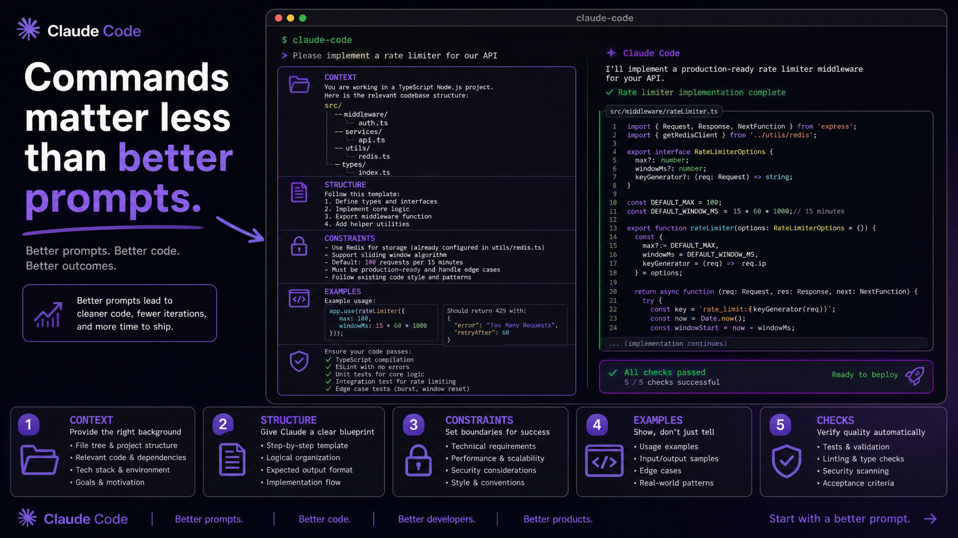Select redis.ts in the file tree

click(374, 156)
